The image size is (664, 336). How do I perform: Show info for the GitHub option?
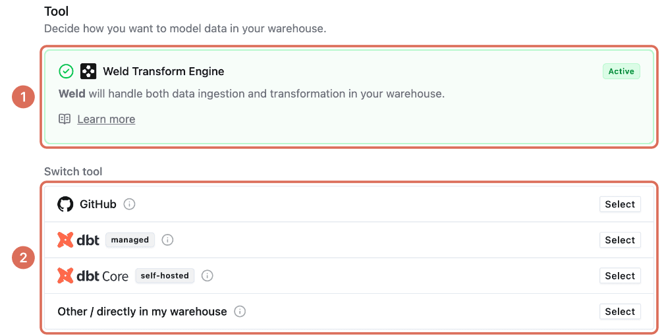(129, 204)
